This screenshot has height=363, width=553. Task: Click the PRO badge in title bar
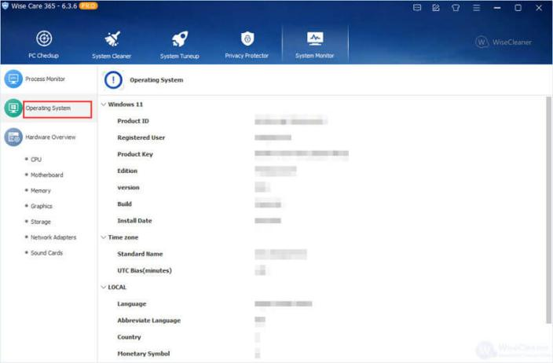coord(88,5)
